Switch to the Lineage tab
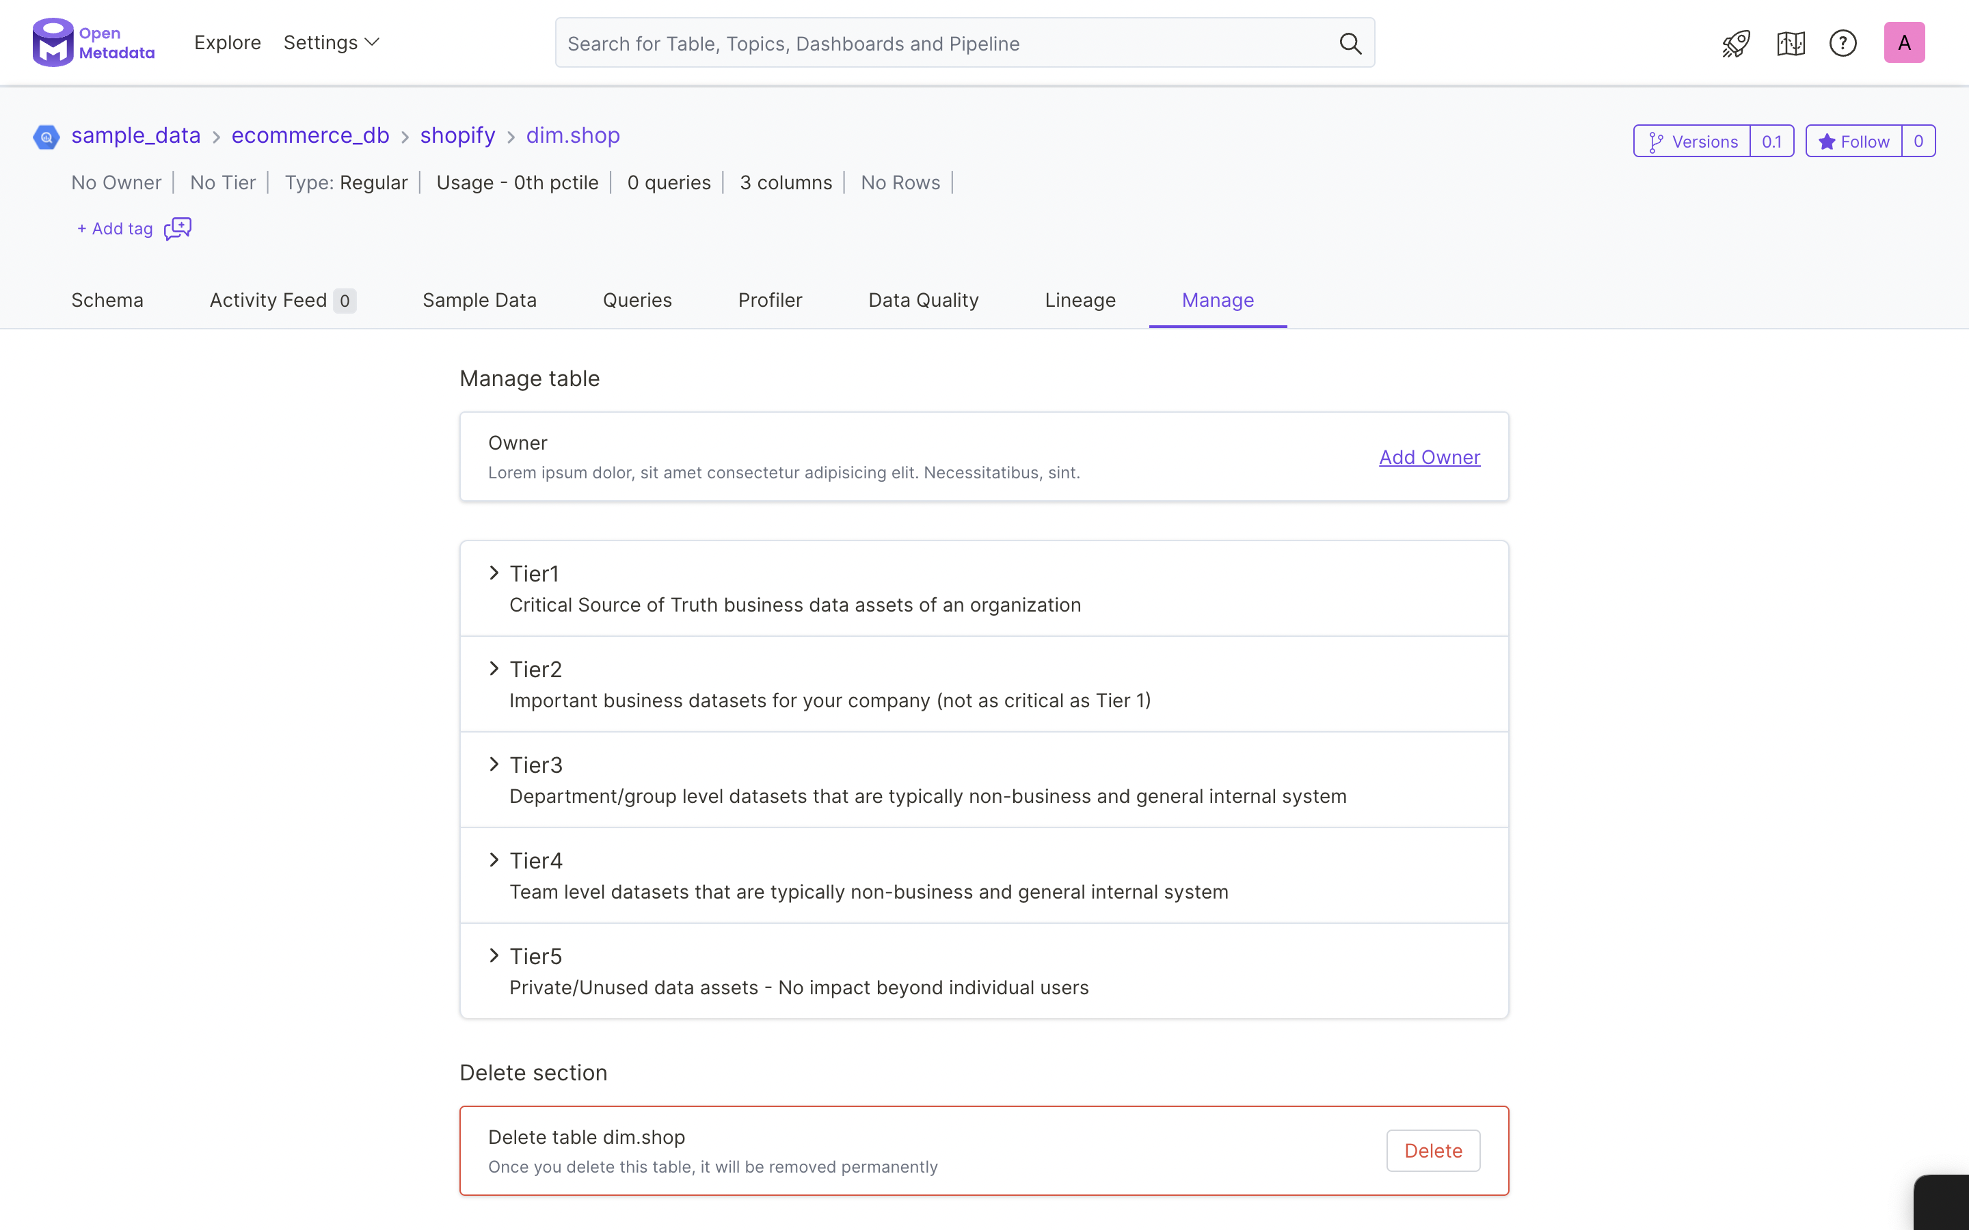Screen dimensions: 1969x1230 point(1080,300)
